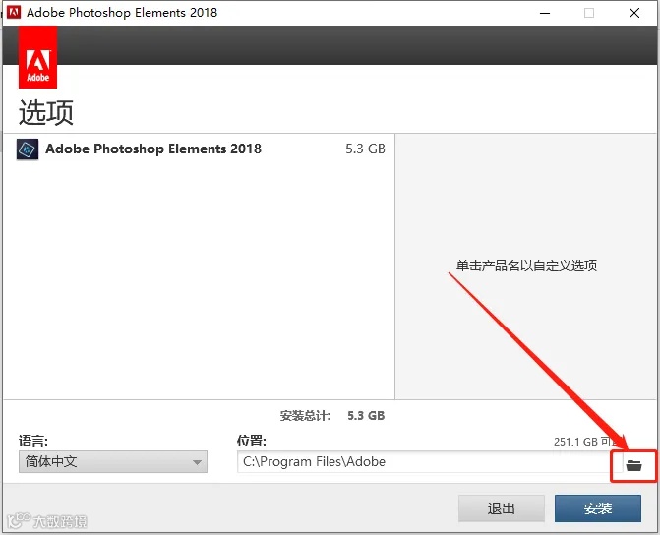660x535 pixels.
Task: Click the title bar Adobe app icon
Action: pos(14,12)
